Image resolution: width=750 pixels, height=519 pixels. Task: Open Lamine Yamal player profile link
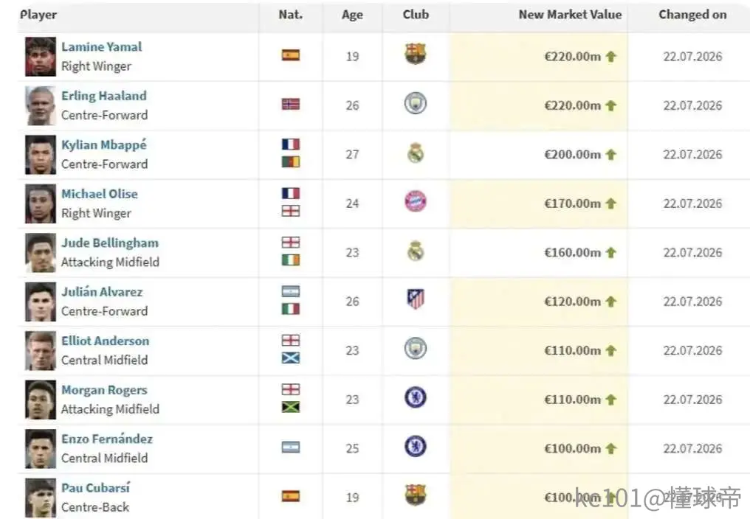coord(101,47)
